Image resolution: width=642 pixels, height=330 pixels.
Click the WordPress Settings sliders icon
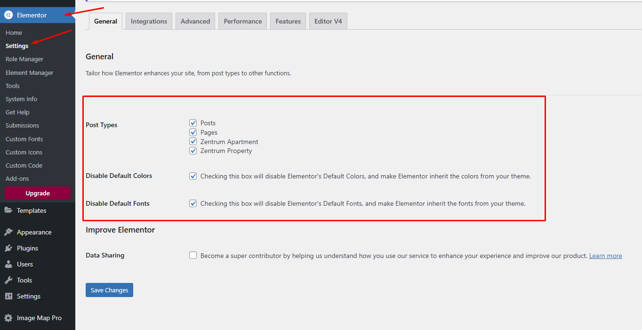[x=8, y=296]
